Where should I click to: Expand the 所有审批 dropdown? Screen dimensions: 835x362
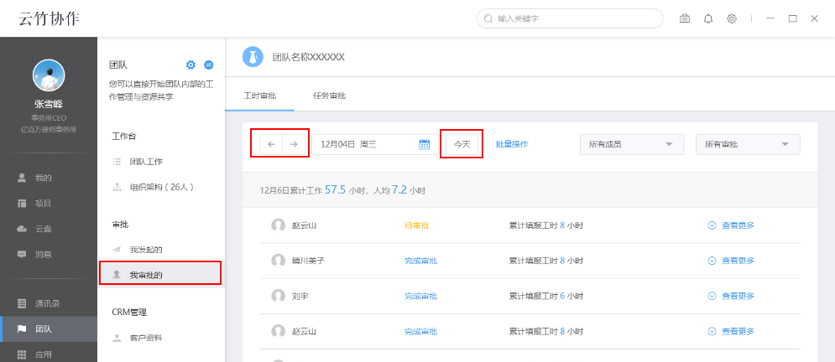coord(747,144)
